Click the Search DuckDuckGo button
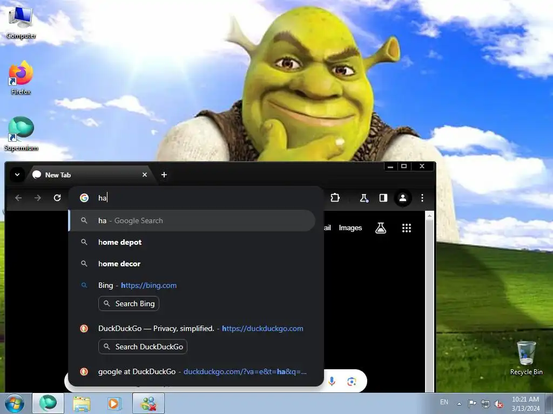Viewport: 553px width, 414px height. pos(143,347)
